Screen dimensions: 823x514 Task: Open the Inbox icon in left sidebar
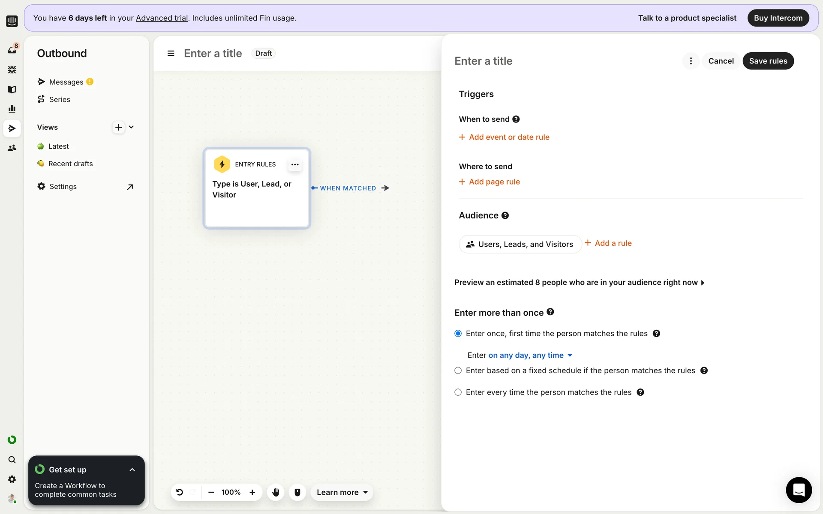[x=12, y=50]
